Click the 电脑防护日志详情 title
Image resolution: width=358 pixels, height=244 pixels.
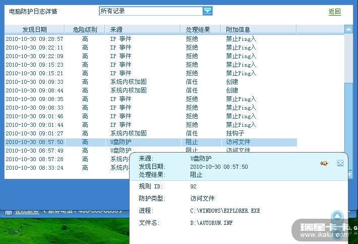click(x=33, y=12)
